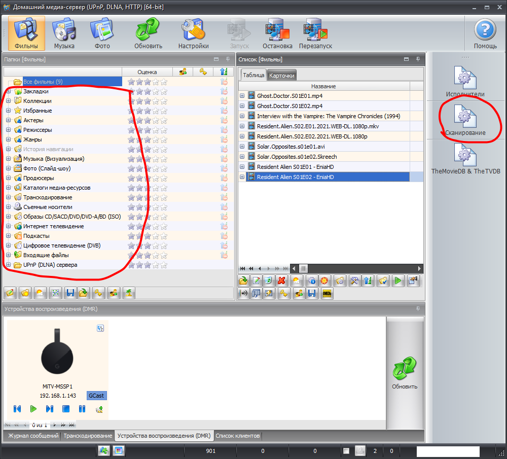Open the Помощь help button
The height and width of the screenshot is (459, 507).
[x=485, y=33]
